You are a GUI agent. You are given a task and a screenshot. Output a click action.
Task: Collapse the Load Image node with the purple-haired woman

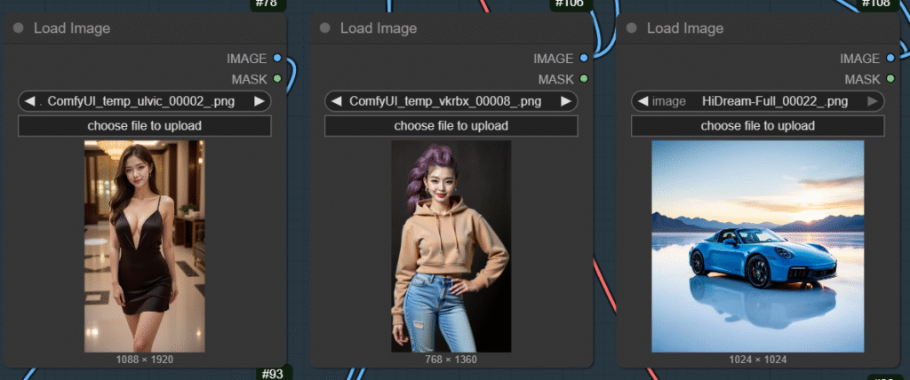coord(324,28)
